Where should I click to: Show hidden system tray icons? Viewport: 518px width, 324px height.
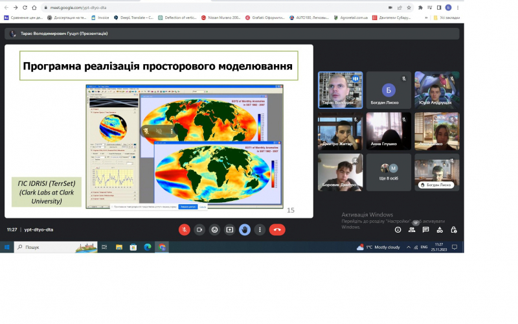click(409, 247)
